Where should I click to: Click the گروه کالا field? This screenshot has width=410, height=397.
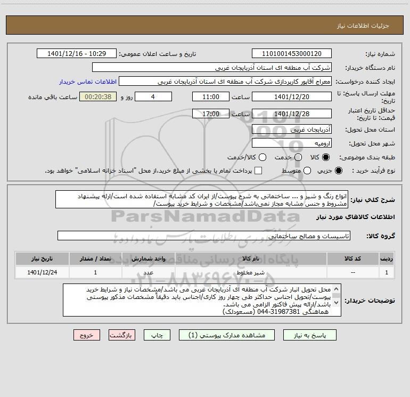tap(204, 236)
